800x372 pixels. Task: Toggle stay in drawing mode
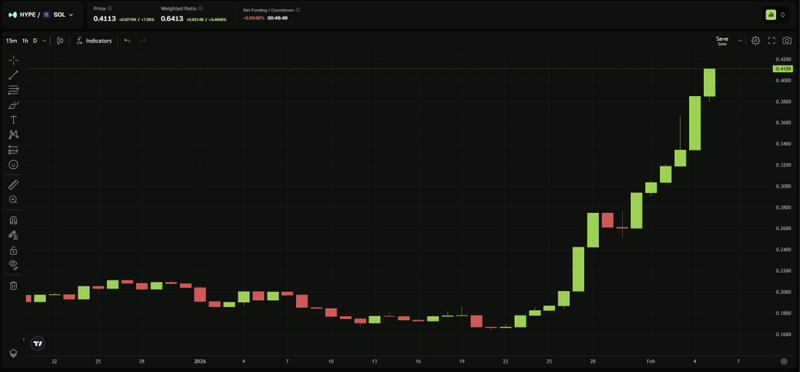(x=13, y=235)
